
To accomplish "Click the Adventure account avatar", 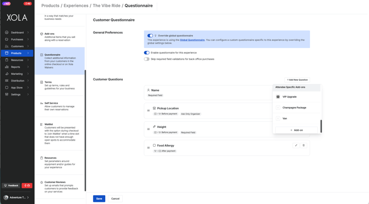I will coord(6,197).
